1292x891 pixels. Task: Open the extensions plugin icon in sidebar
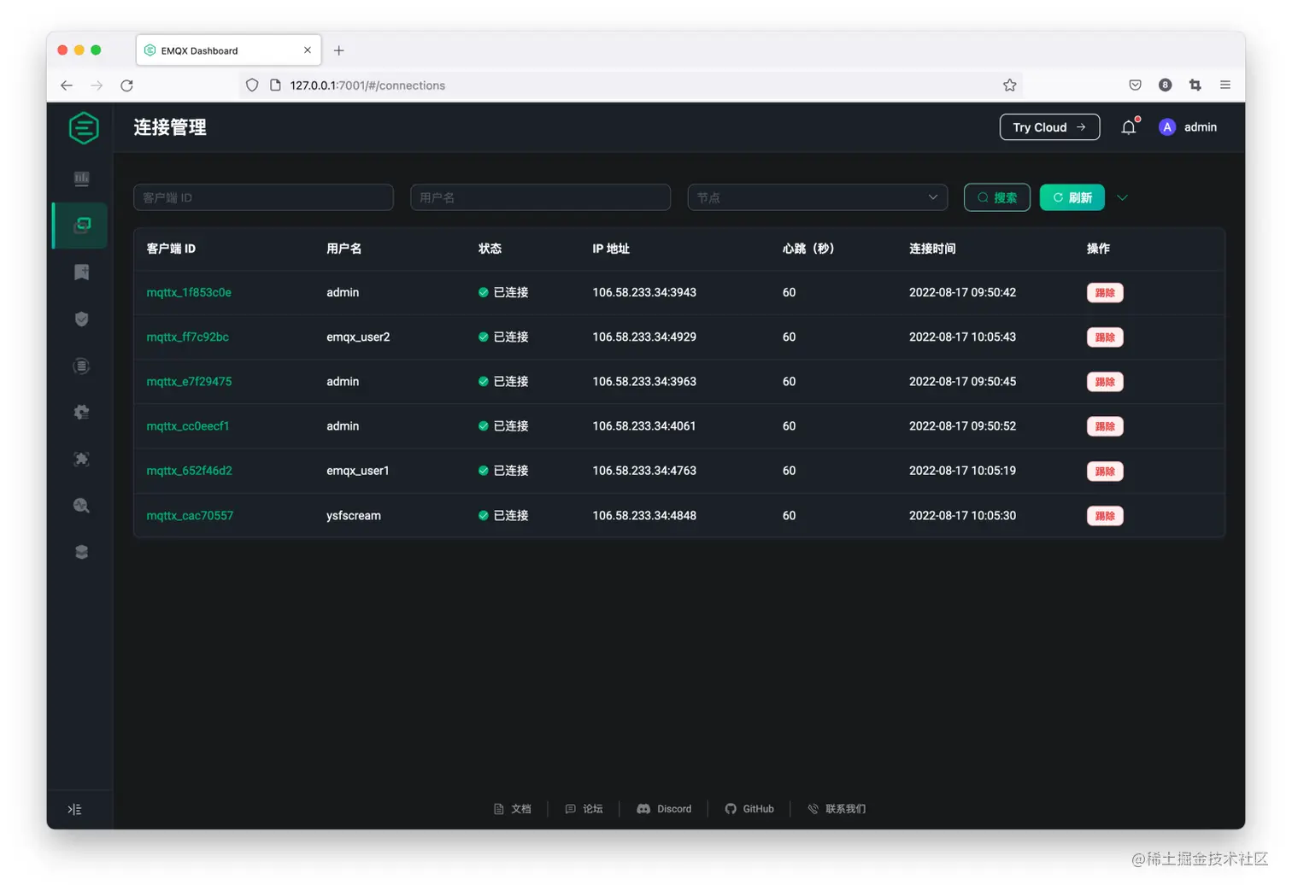[81, 459]
